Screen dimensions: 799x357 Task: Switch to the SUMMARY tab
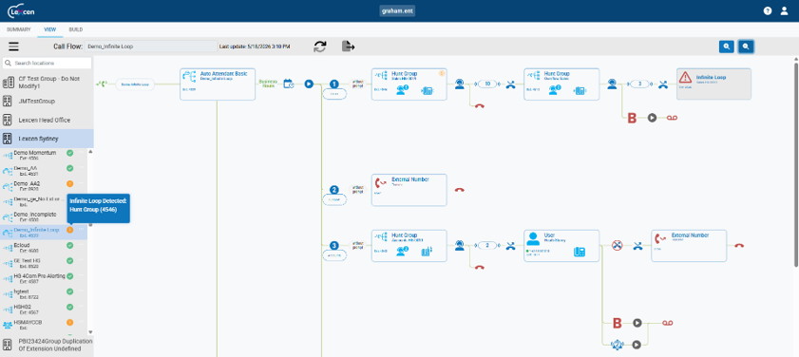[x=18, y=29]
